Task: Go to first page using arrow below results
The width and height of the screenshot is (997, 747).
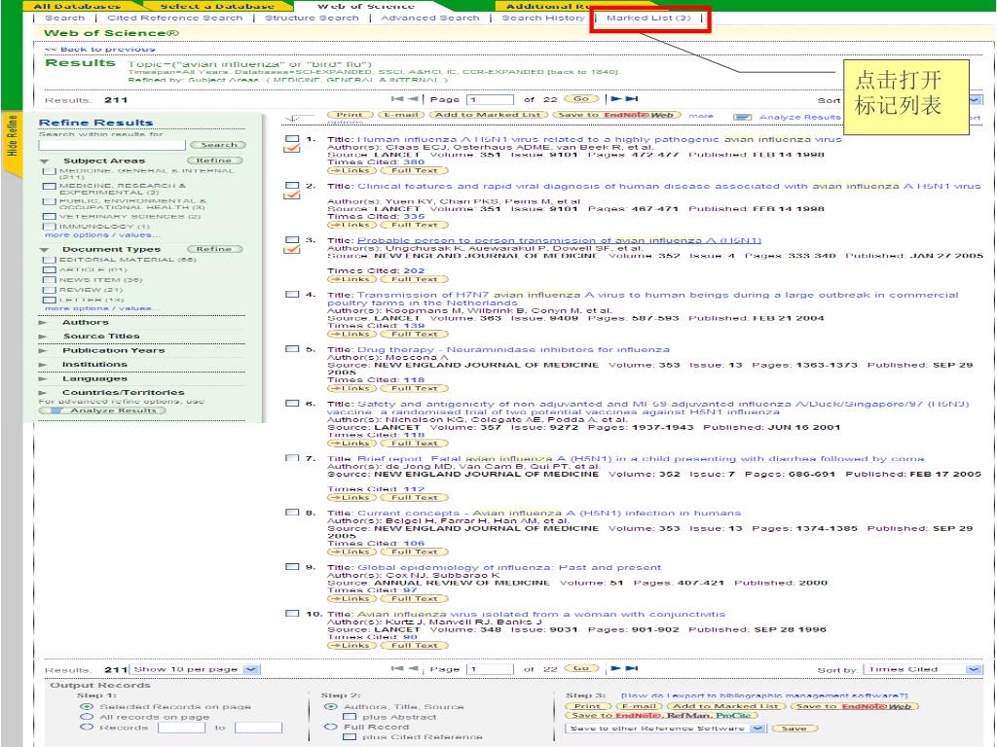Action: [397, 668]
